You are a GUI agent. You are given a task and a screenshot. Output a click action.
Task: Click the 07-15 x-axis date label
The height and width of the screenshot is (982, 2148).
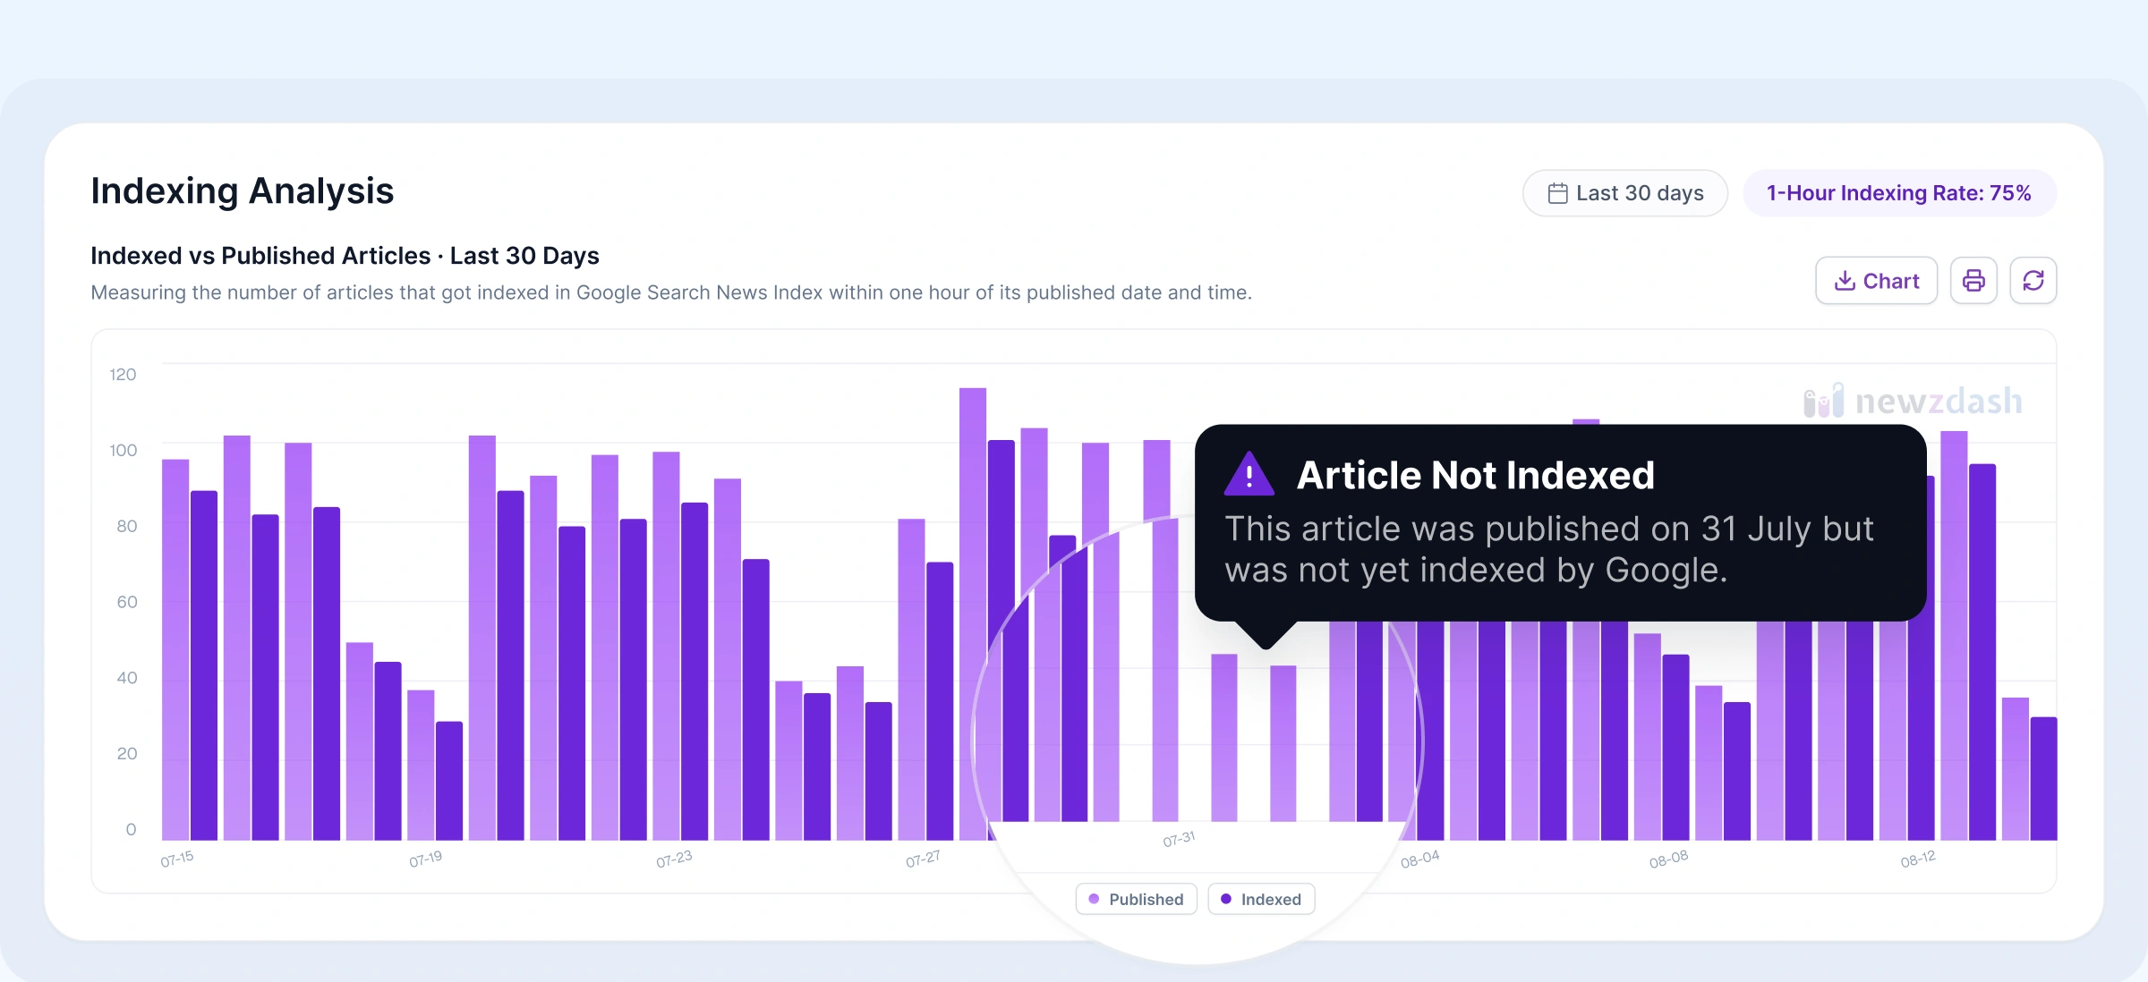click(x=177, y=859)
